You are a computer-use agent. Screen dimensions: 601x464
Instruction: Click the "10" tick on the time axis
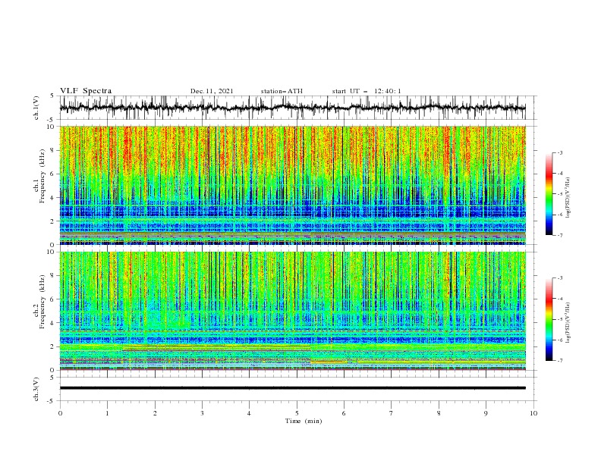[x=533, y=413]
